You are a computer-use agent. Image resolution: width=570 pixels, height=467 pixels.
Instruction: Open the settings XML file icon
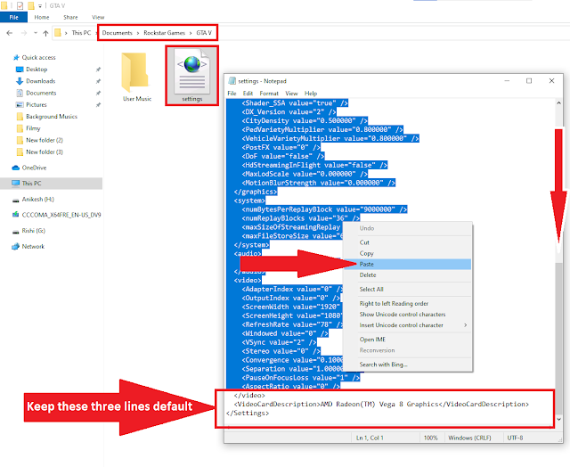tap(192, 76)
